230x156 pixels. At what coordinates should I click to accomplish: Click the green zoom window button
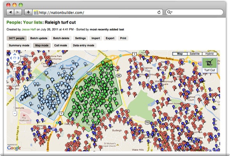[x=21, y=5]
